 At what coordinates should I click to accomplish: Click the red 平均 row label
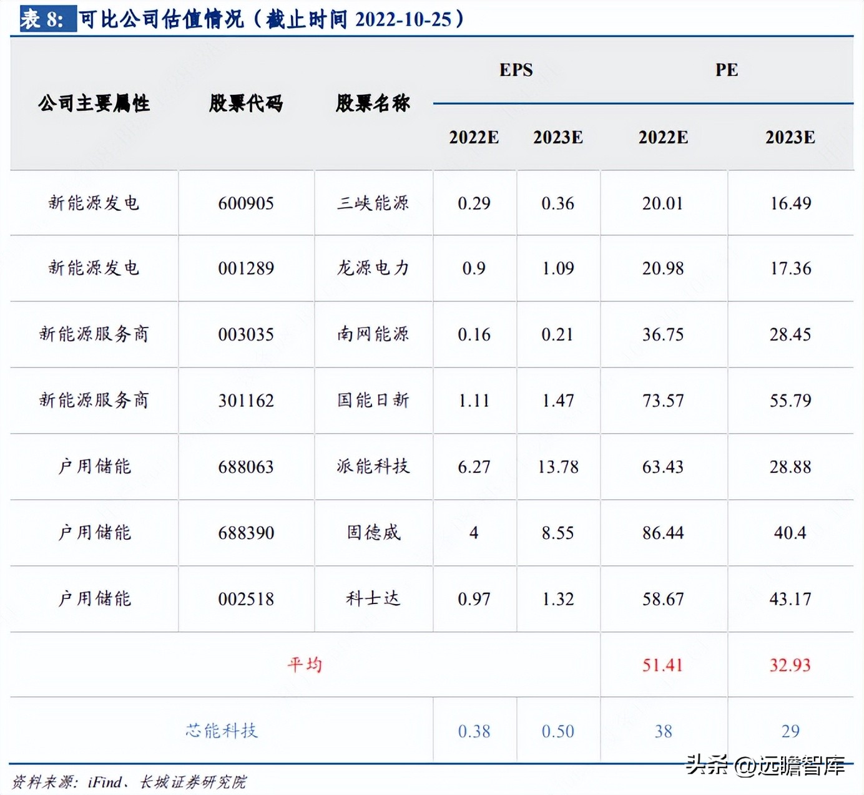[x=305, y=665]
